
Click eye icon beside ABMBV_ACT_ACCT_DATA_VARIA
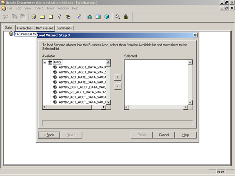pyautogui.click(x=55, y=97)
